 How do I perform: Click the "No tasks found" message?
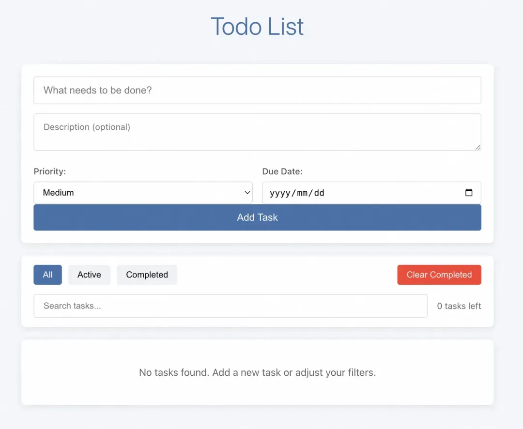[257, 372]
